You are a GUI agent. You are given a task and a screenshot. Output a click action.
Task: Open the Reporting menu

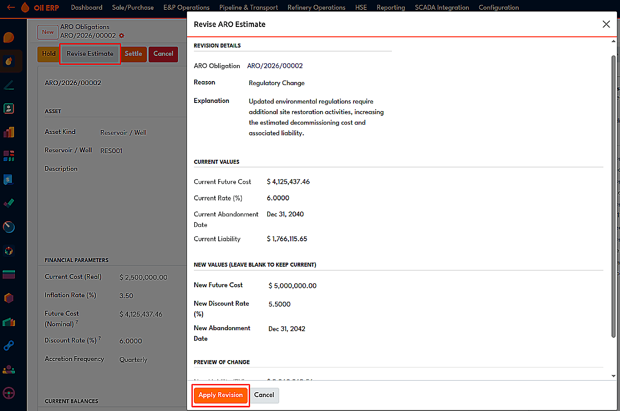coord(391,7)
